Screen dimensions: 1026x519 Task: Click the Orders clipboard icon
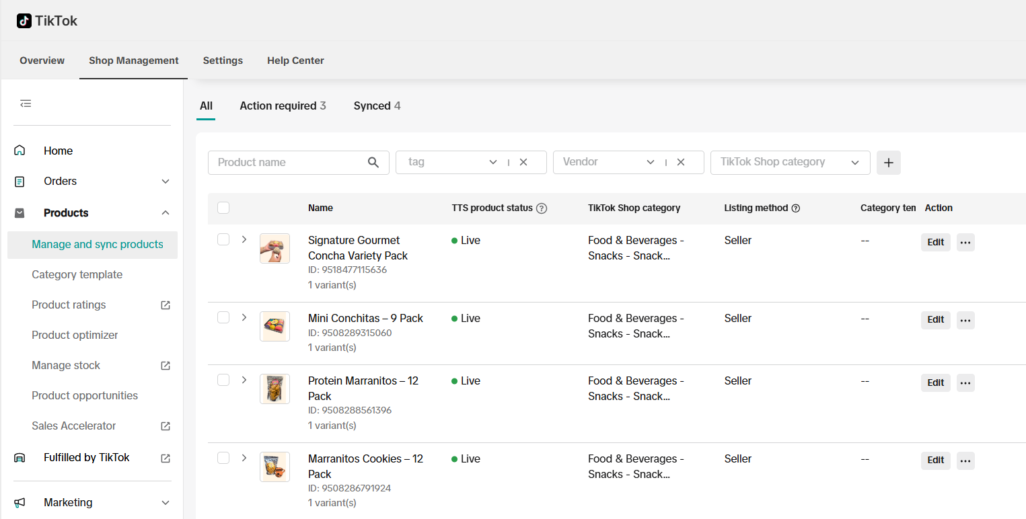click(x=20, y=182)
